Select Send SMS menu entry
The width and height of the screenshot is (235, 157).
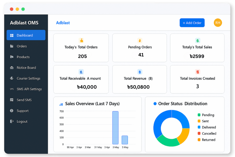coord(26,100)
